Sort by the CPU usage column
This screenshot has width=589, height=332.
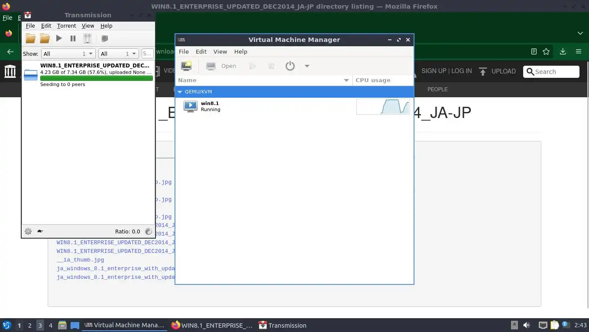[383, 80]
